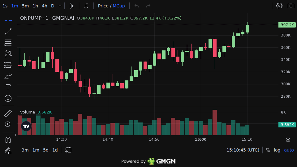Click the ONPUMP · 1 · GMGN.AI symbol title

point(47,18)
